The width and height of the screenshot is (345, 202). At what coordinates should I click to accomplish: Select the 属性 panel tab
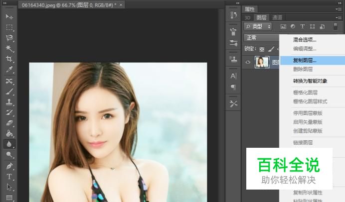click(x=250, y=9)
